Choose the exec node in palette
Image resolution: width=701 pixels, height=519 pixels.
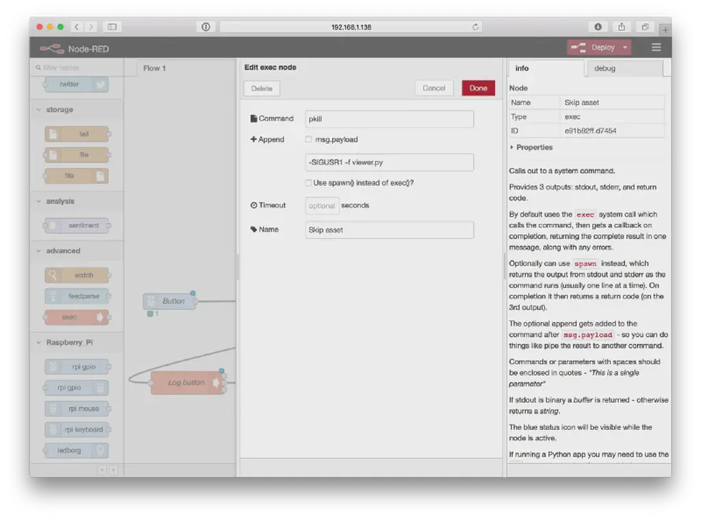coord(77,317)
